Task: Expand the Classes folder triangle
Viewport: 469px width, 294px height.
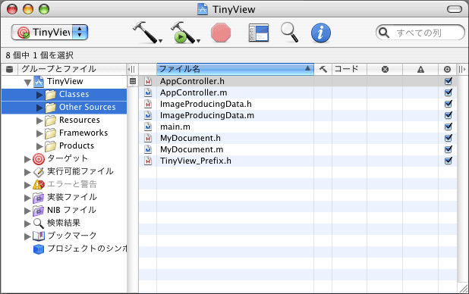Action: tap(39, 95)
